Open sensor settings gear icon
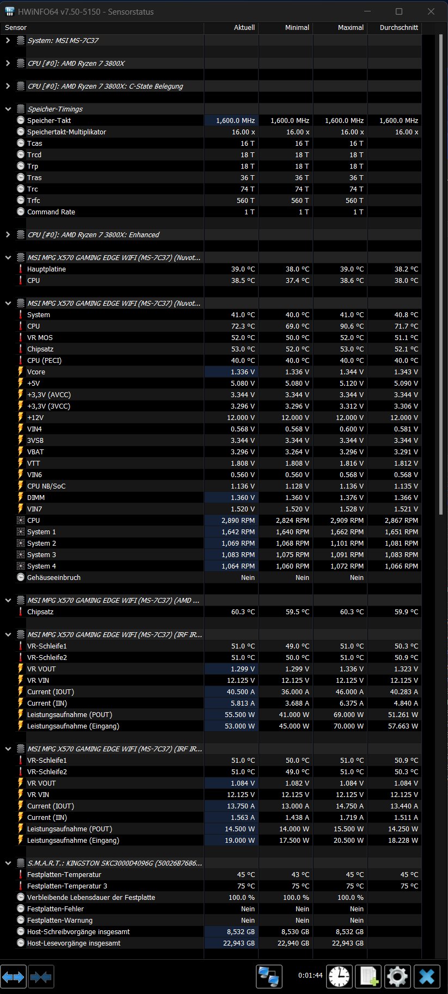The height and width of the screenshot is (994, 448). point(397,977)
